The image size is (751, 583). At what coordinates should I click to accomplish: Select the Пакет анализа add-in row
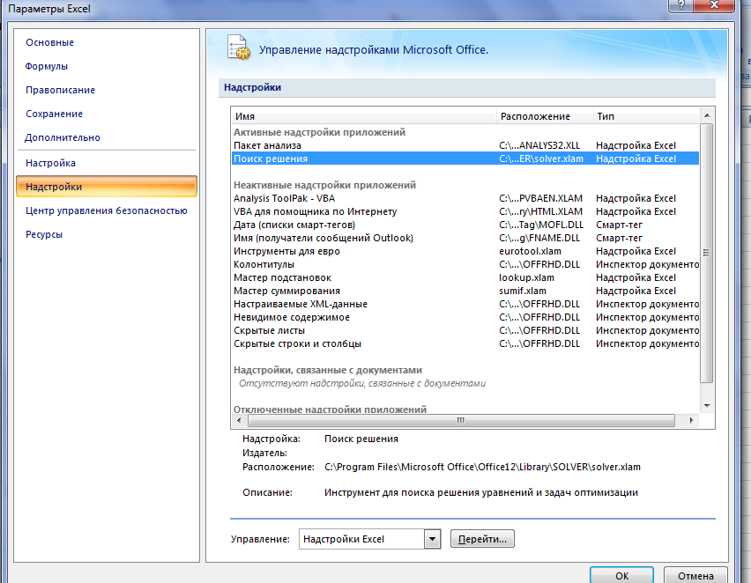point(465,145)
